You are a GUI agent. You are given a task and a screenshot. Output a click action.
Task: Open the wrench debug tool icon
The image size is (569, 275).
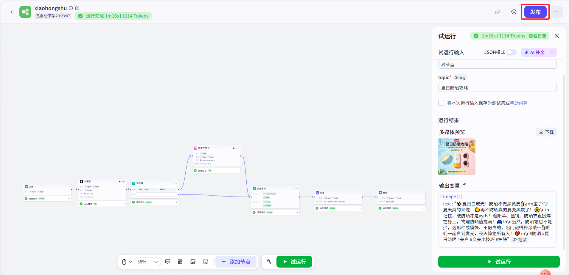point(269,262)
